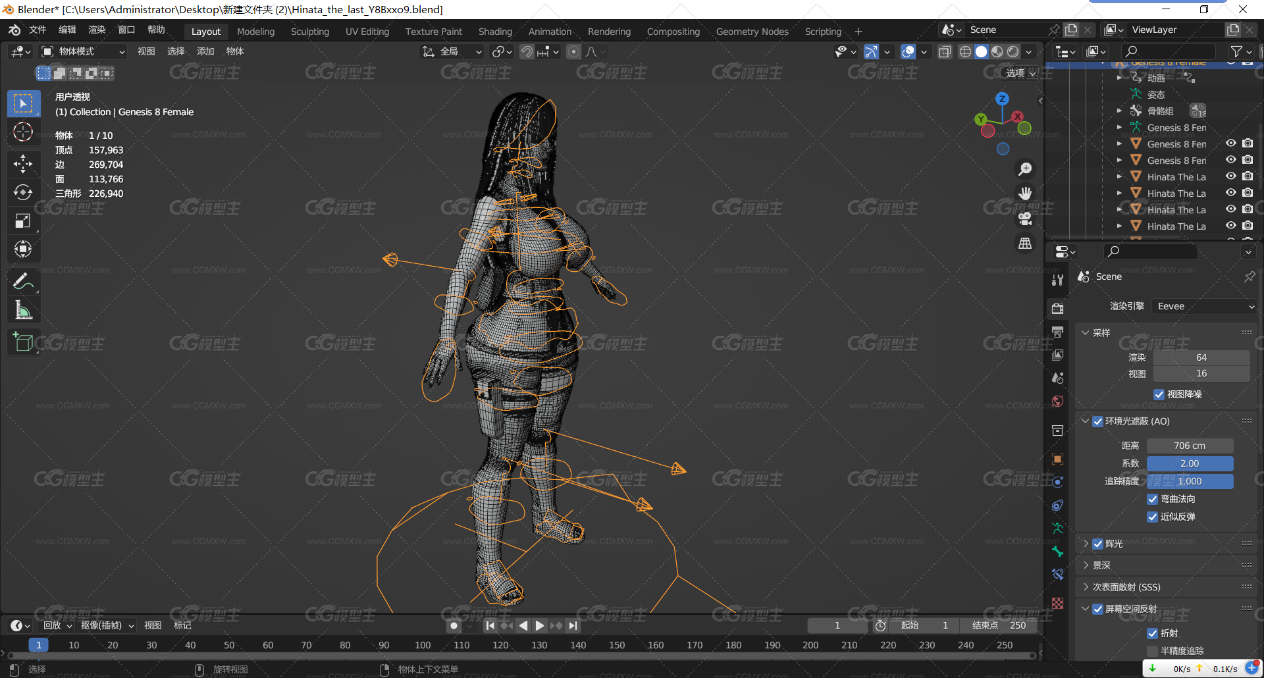Uncheck 弯曲法向 checkbox
1264x678 pixels.
[x=1152, y=499]
